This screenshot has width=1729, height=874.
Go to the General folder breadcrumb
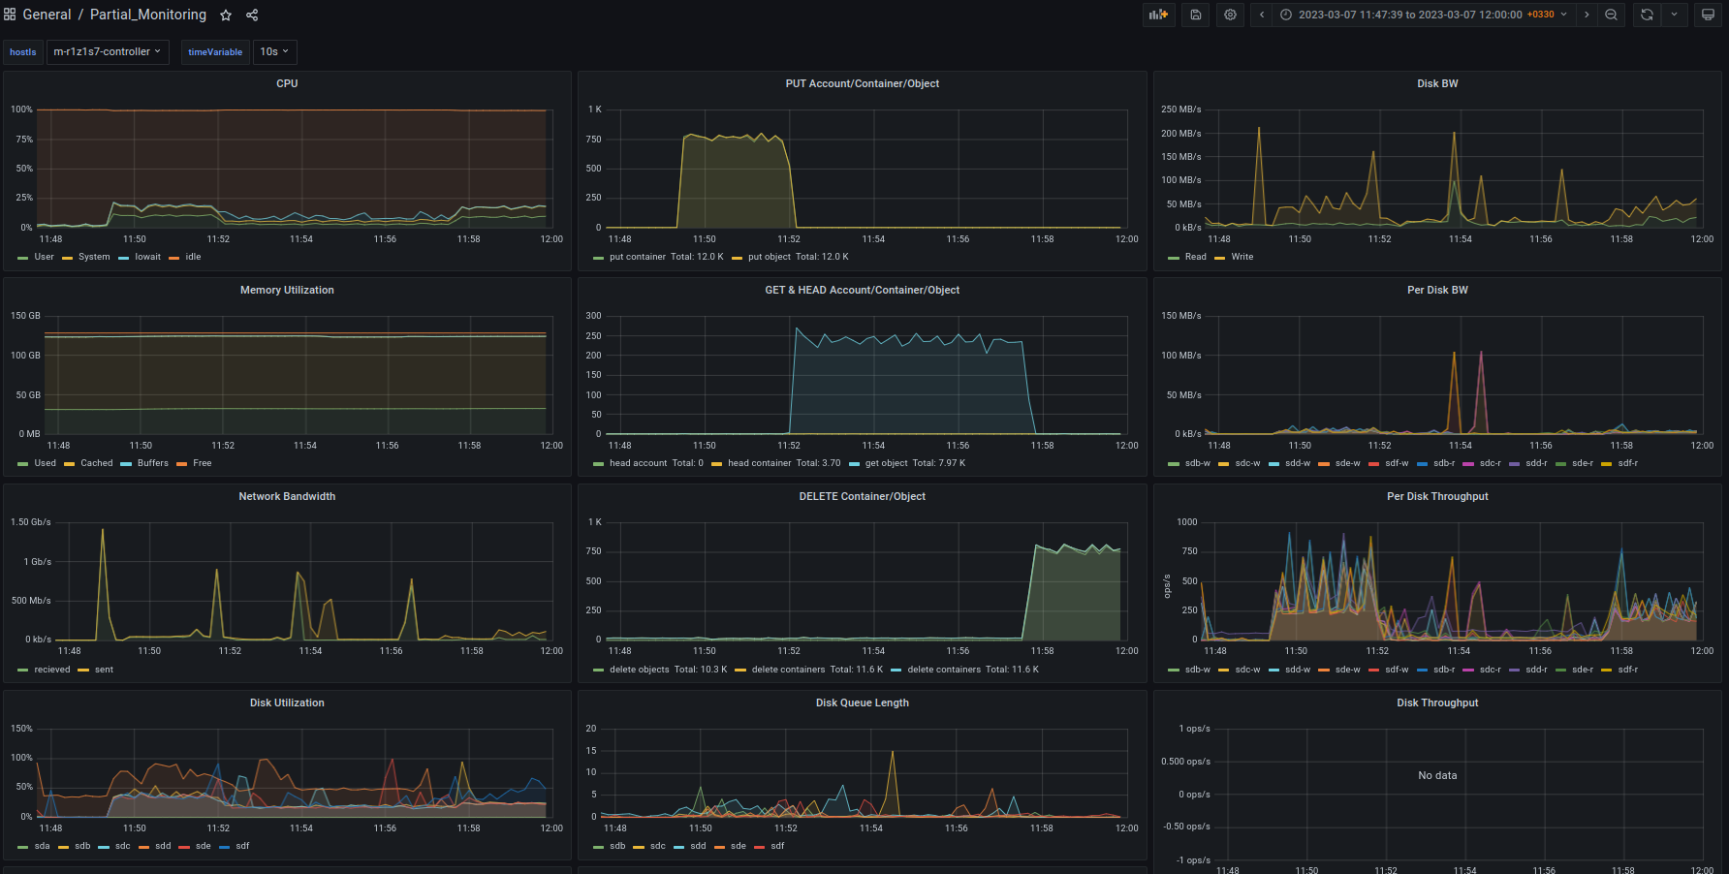click(x=47, y=15)
